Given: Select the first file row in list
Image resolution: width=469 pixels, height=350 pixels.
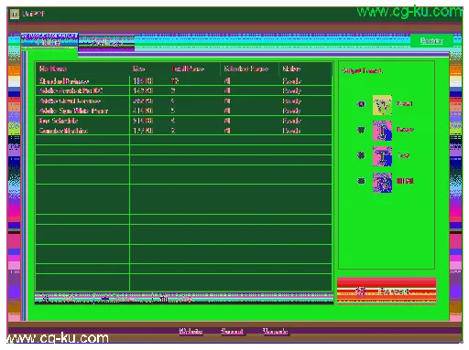Looking at the screenshot, I should click(183, 80).
